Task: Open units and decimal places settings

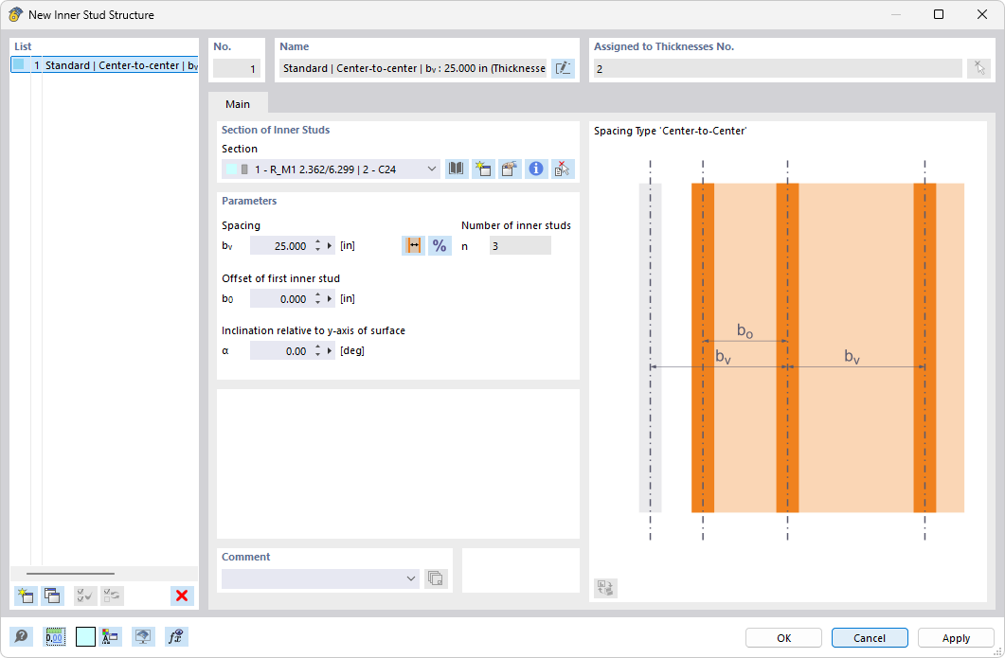Action: pyautogui.click(x=54, y=636)
